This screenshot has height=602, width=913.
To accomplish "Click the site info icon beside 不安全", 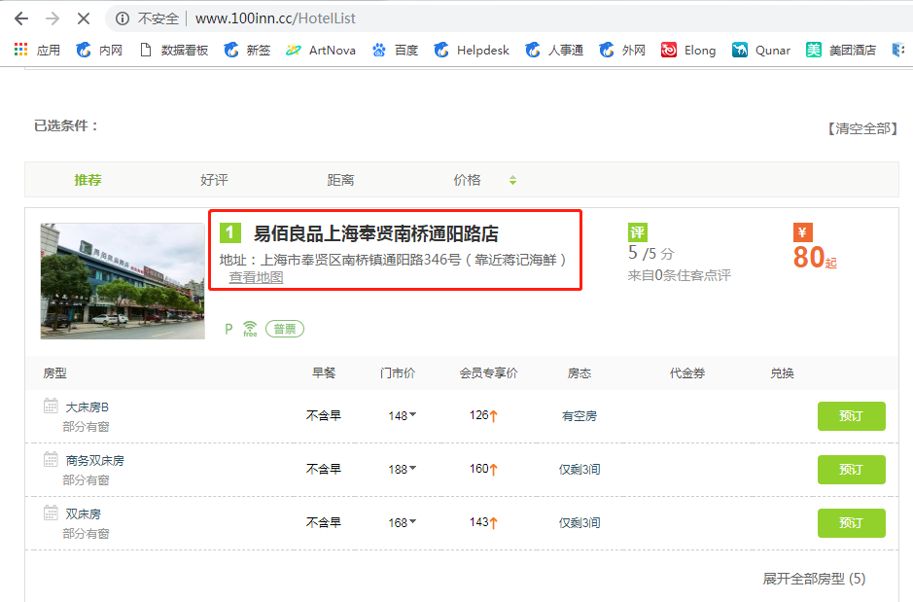I will 123,18.
